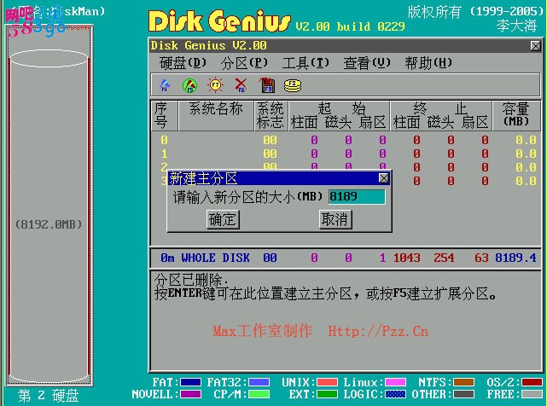Viewport: 547px width, 406px height.
Task: Click the green F5 toolbar icon
Action: pyautogui.click(x=189, y=85)
